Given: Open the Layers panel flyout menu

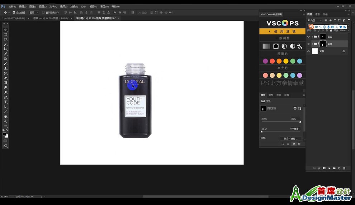Looking at the screenshot, I should coord(349,14).
